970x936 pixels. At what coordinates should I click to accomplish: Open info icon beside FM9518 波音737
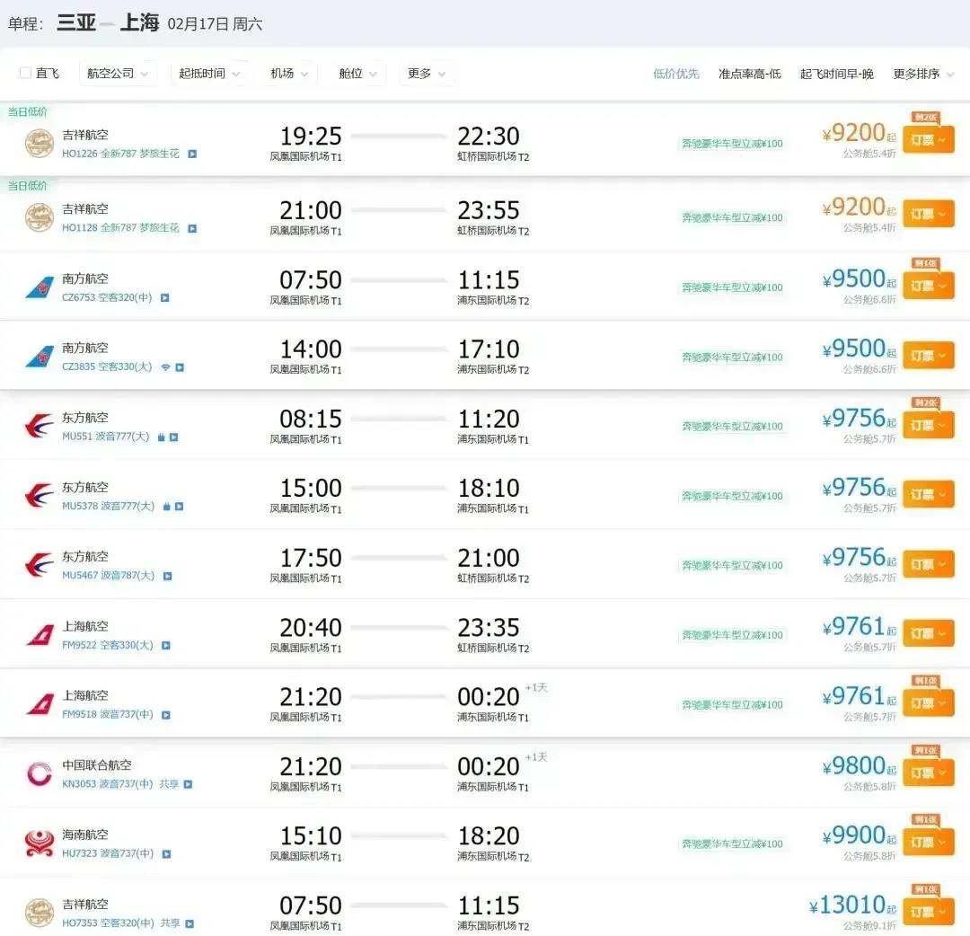[166, 714]
